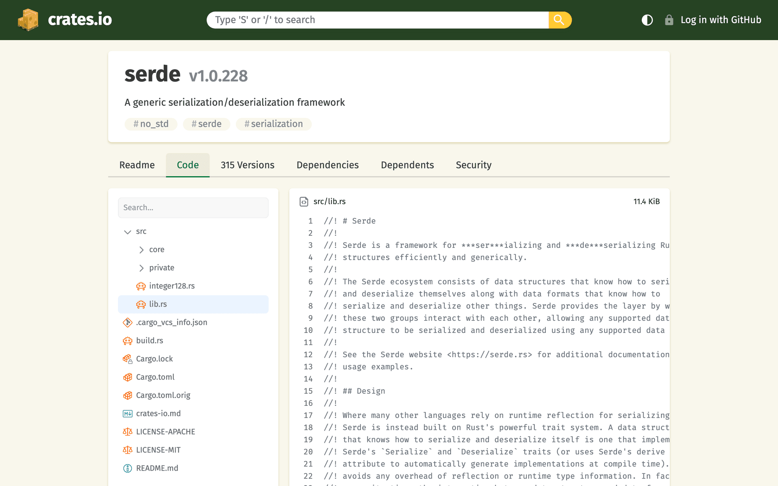Open .cargo_vcs_info.json file
This screenshot has width=778, height=486.
point(171,322)
